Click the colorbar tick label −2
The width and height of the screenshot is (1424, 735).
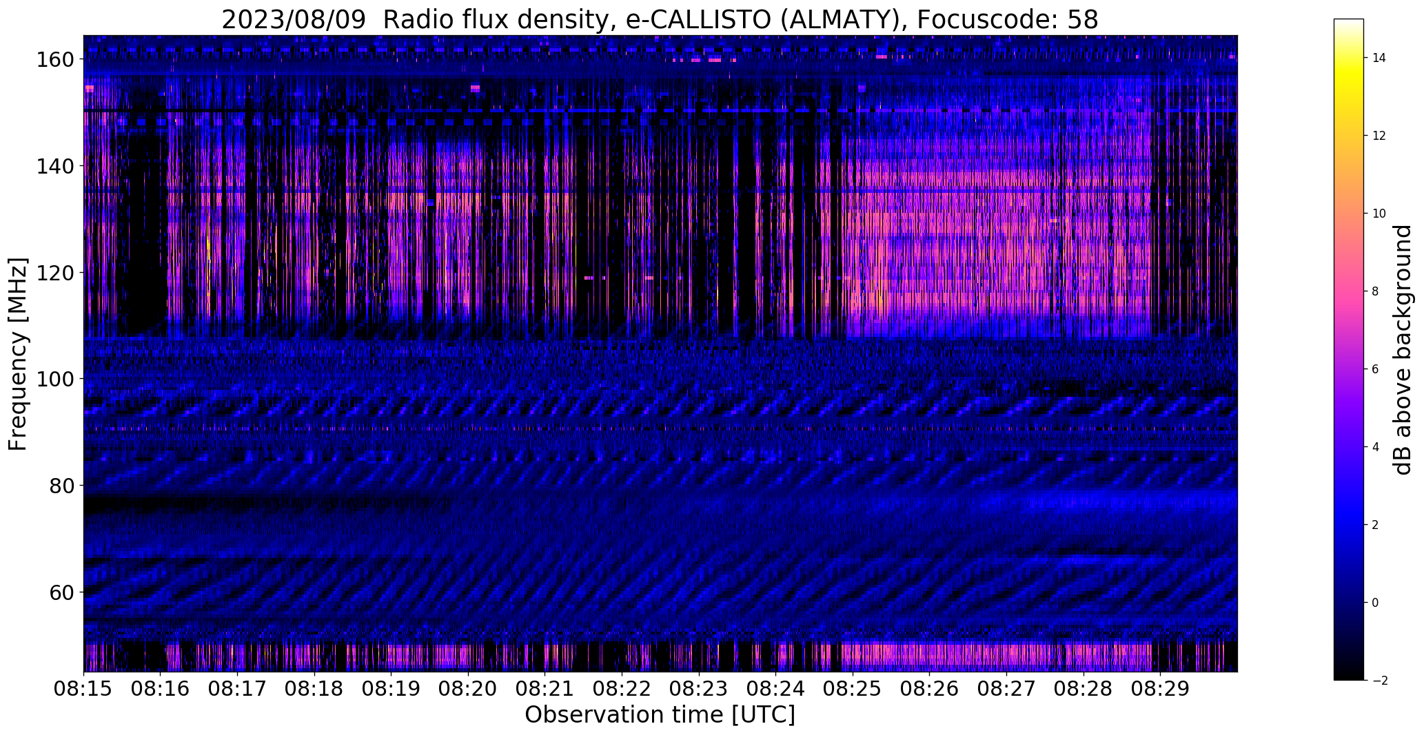pos(1379,681)
